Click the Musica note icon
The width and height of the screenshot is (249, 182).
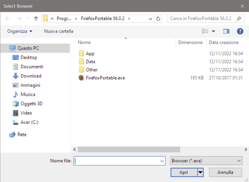(x=15, y=94)
